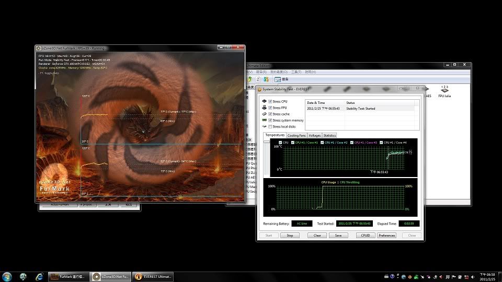
Task: Switch to the Statistics tab
Action: (329, 136)
